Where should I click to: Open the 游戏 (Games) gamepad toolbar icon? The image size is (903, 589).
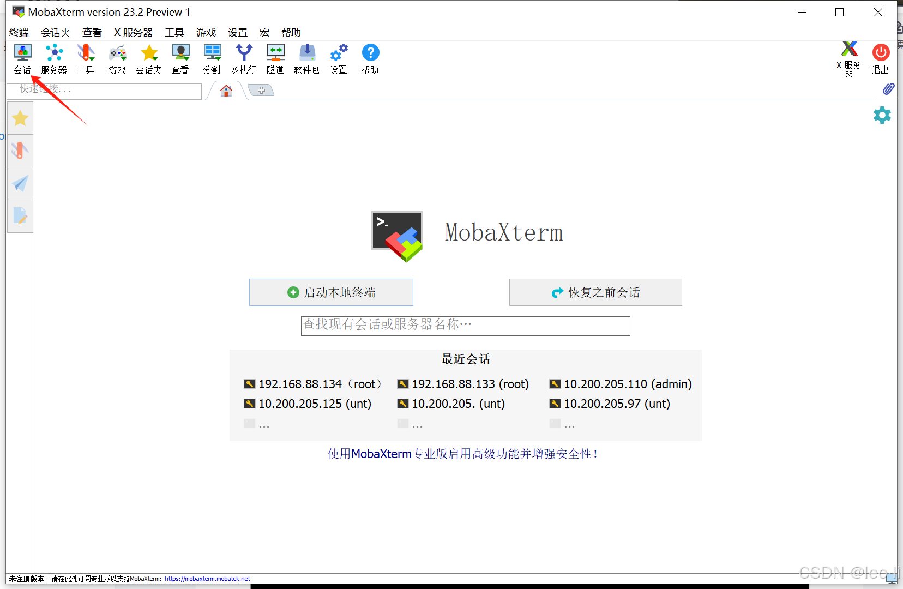tap(117, 59)
